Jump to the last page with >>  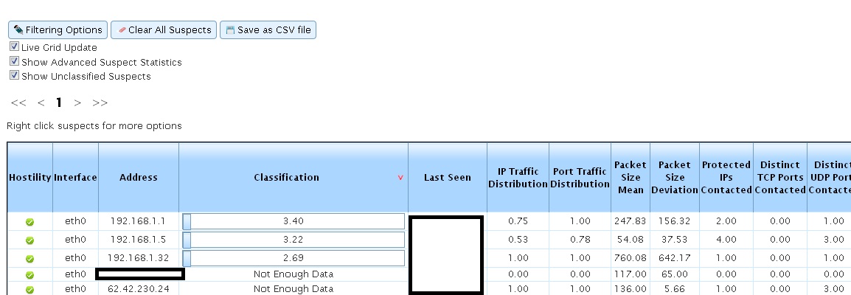[x=100, y=103]
